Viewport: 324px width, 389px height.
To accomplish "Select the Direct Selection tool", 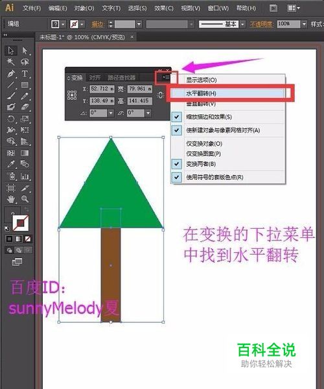I will tap(25, 51).
